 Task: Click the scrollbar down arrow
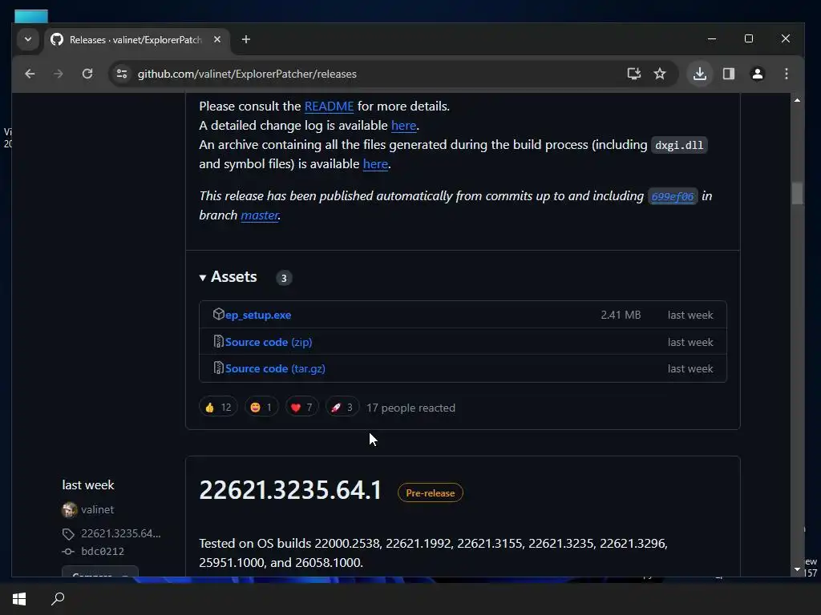797,569
